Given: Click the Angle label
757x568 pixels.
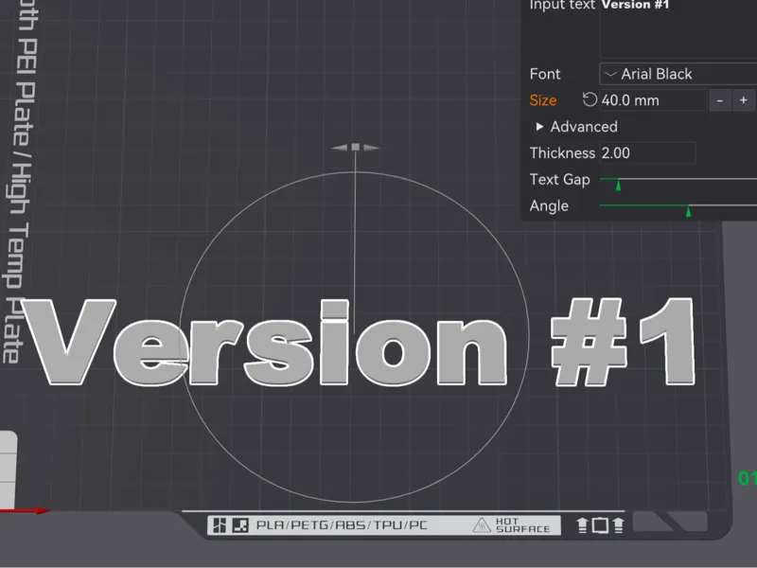Looking at the screenshot, I should [549, 206].
